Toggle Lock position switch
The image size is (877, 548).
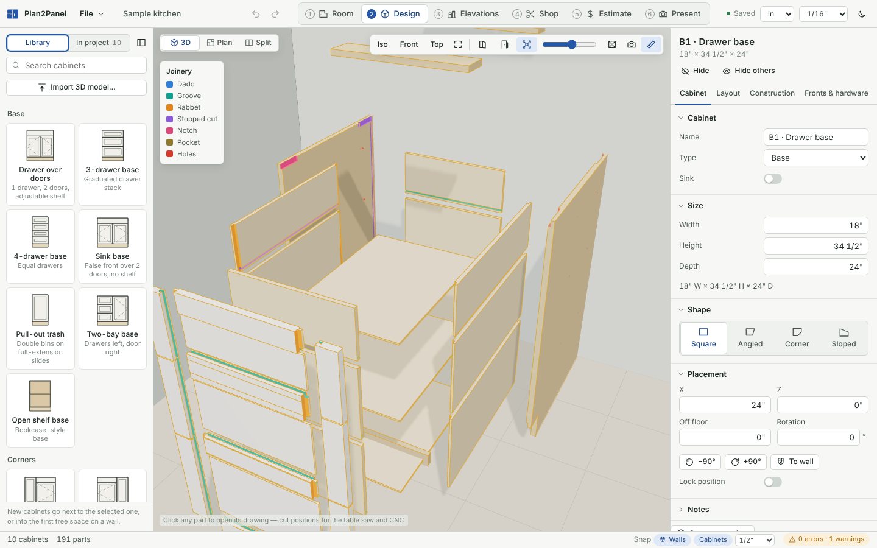coord(772,482)
